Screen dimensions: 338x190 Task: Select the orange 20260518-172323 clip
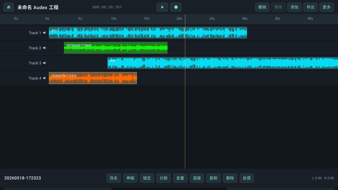[x=93, y=78]
